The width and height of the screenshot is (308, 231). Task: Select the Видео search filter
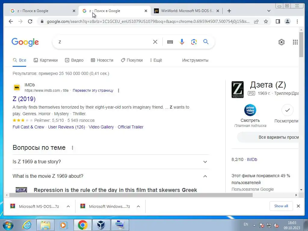[74, 60]
